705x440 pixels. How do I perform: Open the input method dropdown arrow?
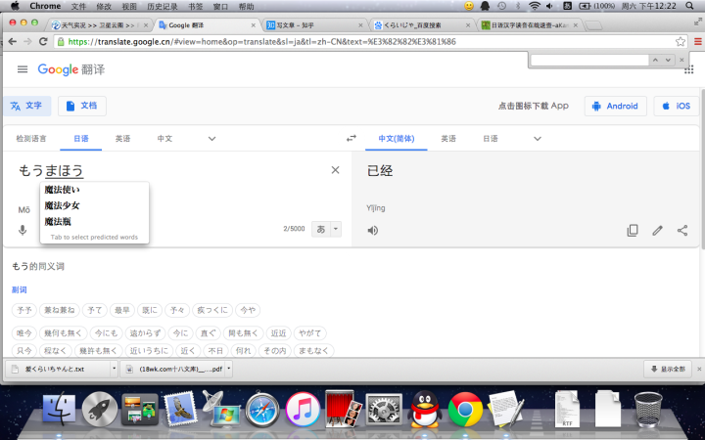[336, 229]
